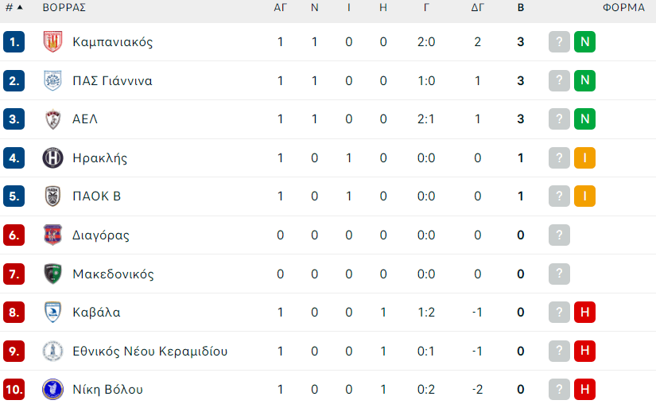Click the ΠΑΣ Γιάννινα club logo
The height and width of the screenshot is (408, 656).
coord(52,80)
